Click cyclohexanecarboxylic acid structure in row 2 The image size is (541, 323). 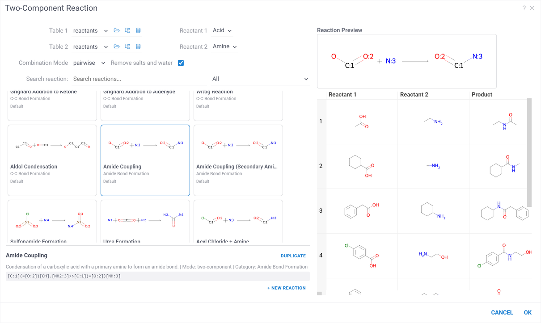(362, 166)
